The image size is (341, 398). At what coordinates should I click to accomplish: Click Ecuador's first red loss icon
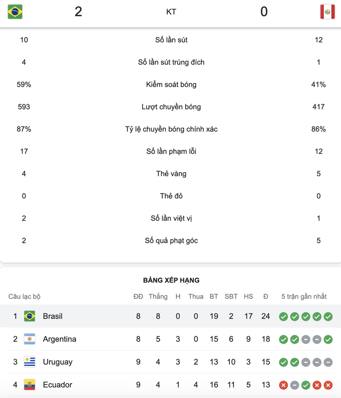pyautogui.click(x=284, y=385)
